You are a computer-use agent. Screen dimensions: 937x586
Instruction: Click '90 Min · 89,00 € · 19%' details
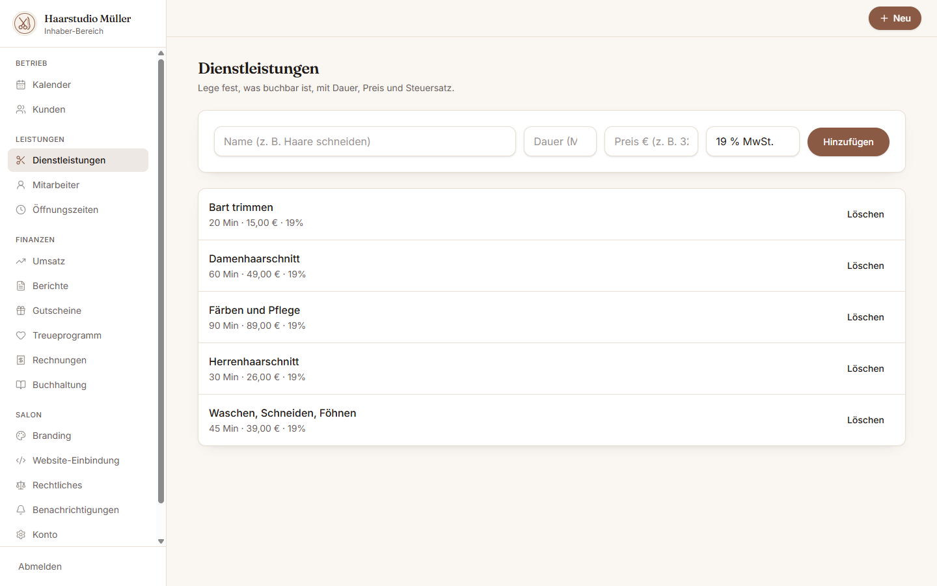tap(257, 326)
